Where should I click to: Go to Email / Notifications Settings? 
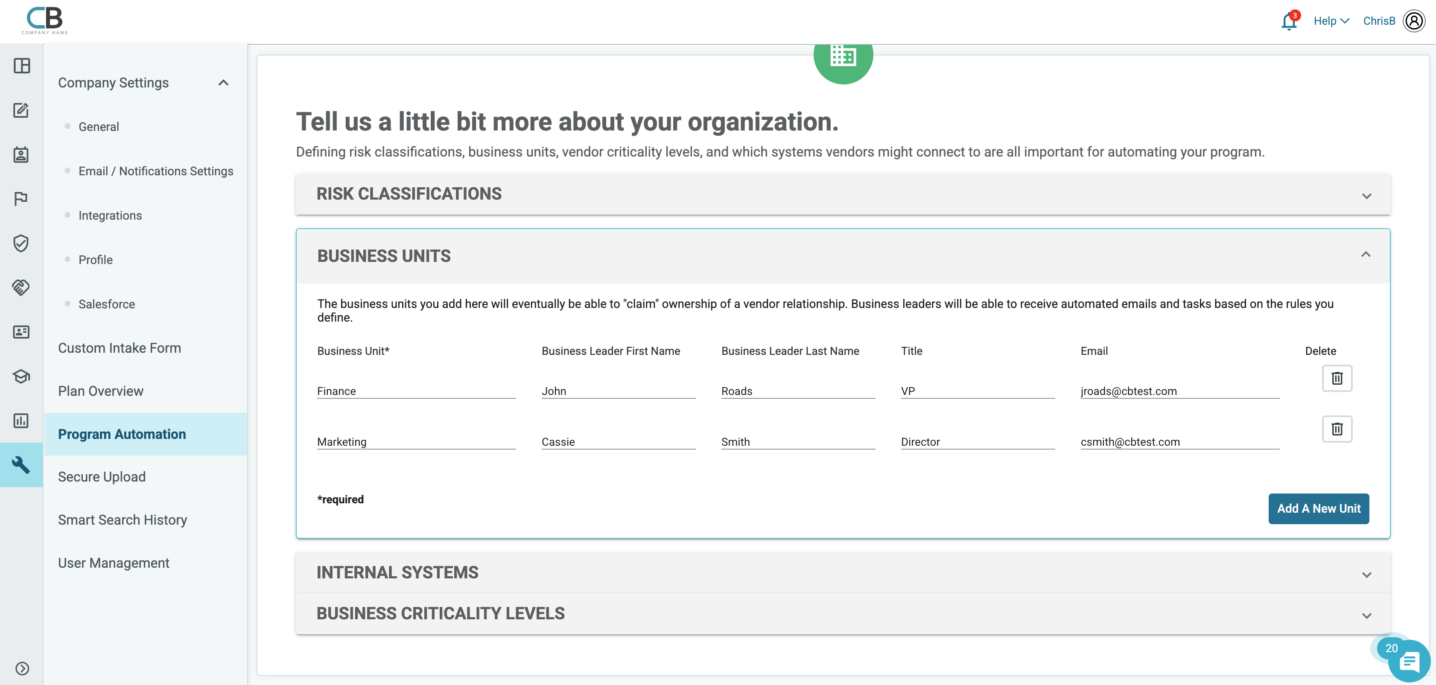[x=156, y=171]
